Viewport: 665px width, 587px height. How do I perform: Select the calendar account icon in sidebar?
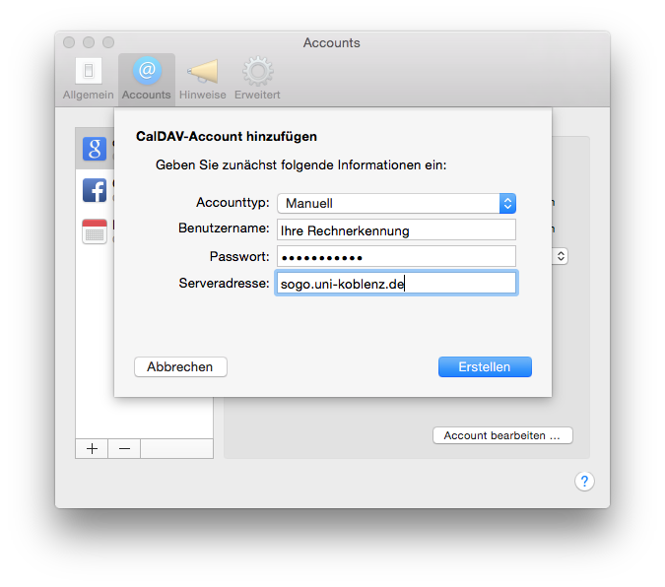pyautogui.click(x=95, y=231)
